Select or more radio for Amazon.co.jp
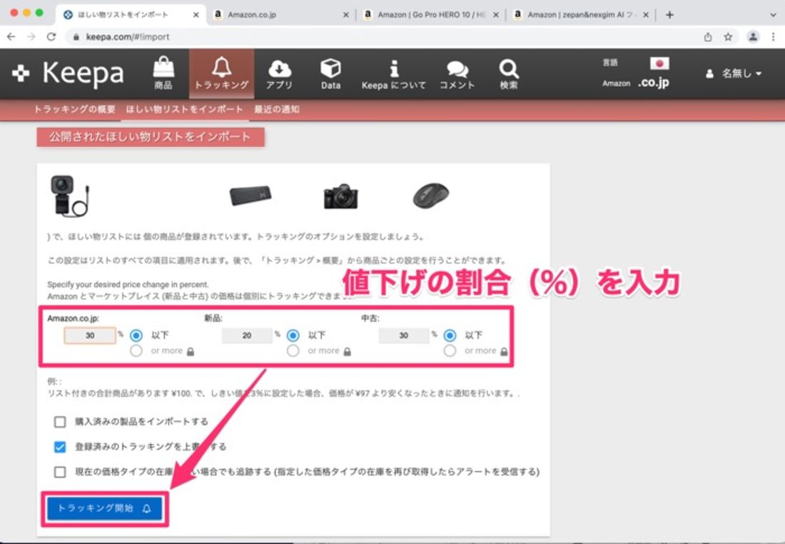The image size is (785, 544). [x=136, y=351]
